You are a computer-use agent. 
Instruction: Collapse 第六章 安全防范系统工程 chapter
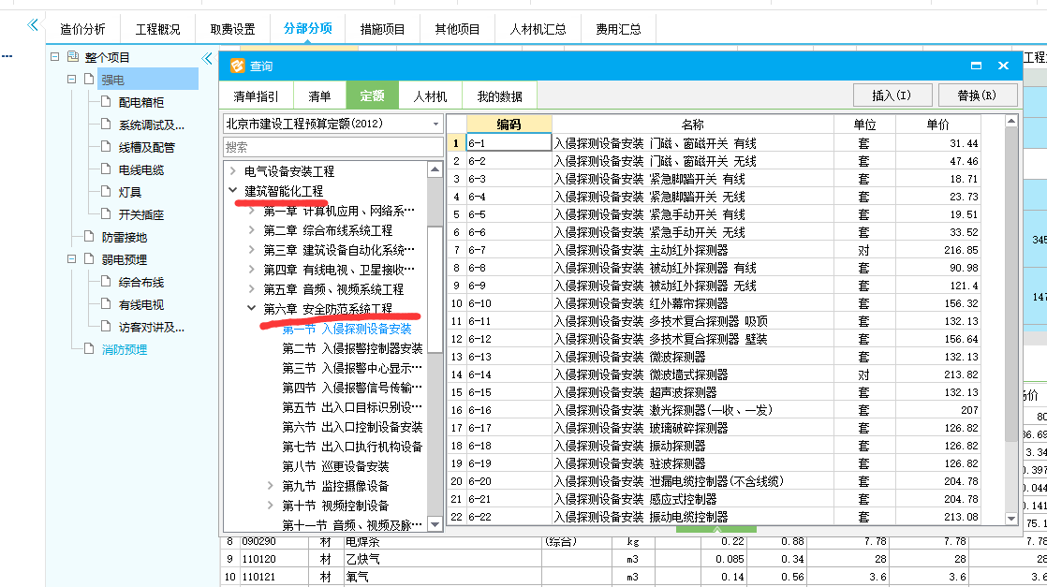251,308
